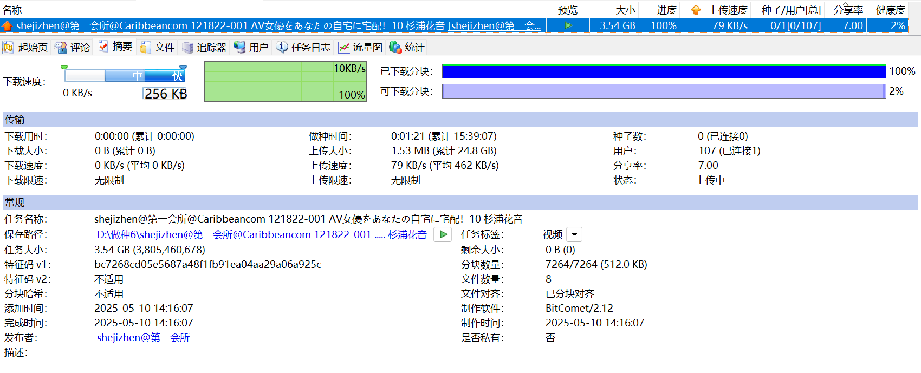Viewport: 921px width, 373px height.
Task: Sort by the 种子/用户[总] column header
Action: pyautogui.click(x=791, y=10)
